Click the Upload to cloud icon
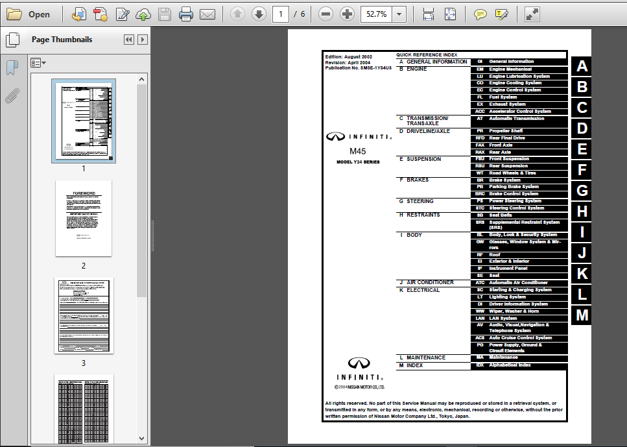Screen dimensions: 627x447 coord(143,15)
